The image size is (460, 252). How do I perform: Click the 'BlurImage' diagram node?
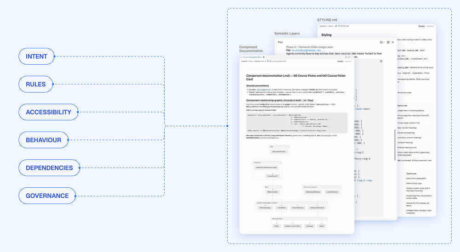pyautogui.click(x=310, y=226)
